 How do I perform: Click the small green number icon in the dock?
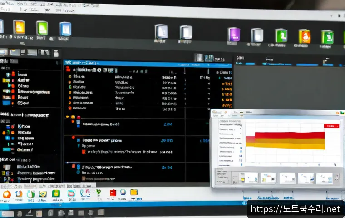coord(99,192)
